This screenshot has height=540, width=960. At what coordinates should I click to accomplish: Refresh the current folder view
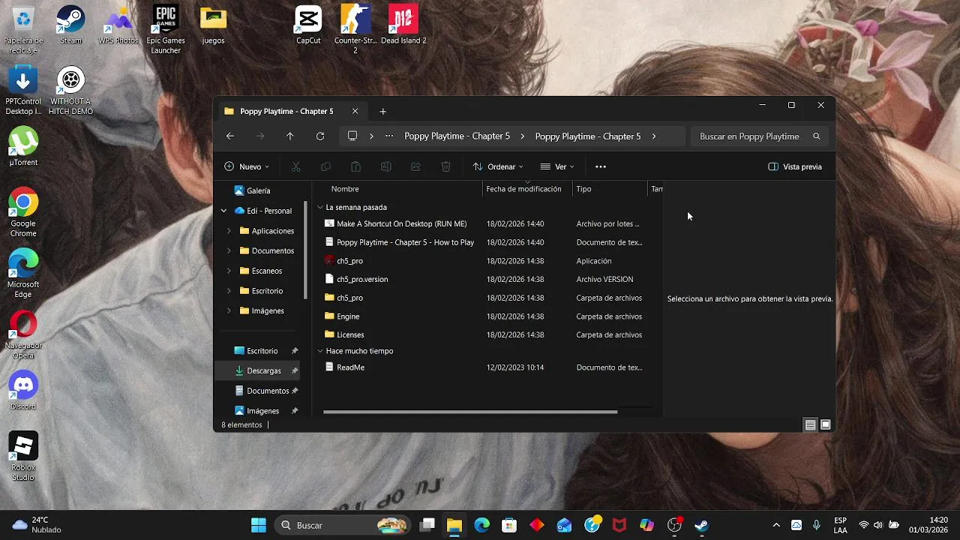pos(320,136)
